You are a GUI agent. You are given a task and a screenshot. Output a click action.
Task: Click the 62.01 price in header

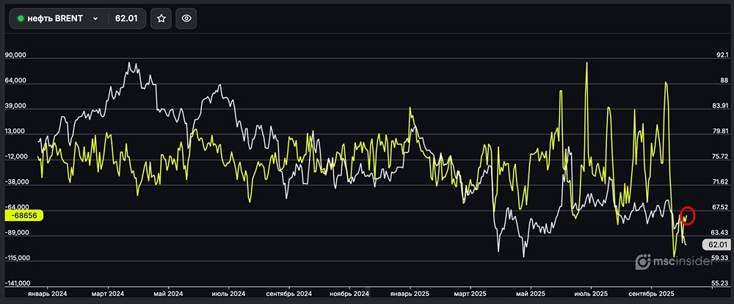point(127,19)
